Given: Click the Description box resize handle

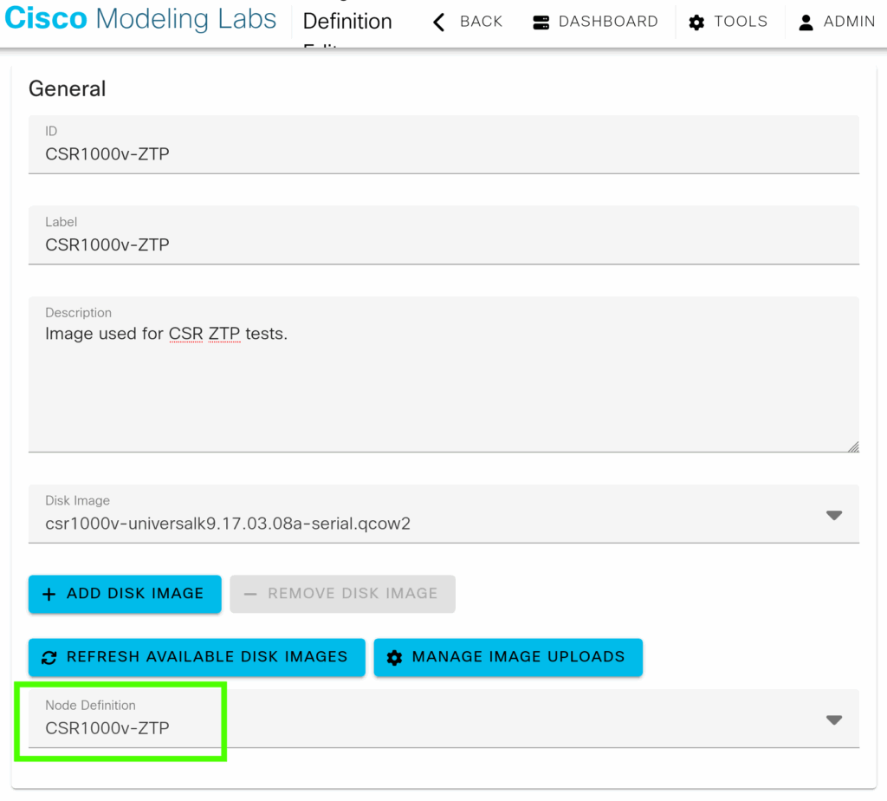Looking at the screenshot, I should [853, 446].
